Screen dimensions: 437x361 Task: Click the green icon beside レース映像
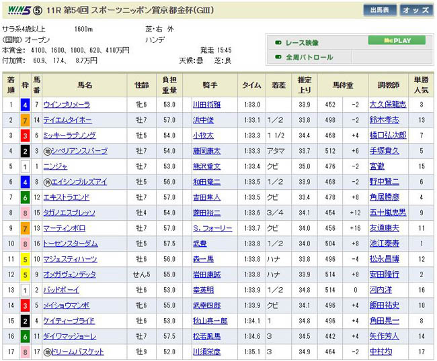click(x=278, y=42)
